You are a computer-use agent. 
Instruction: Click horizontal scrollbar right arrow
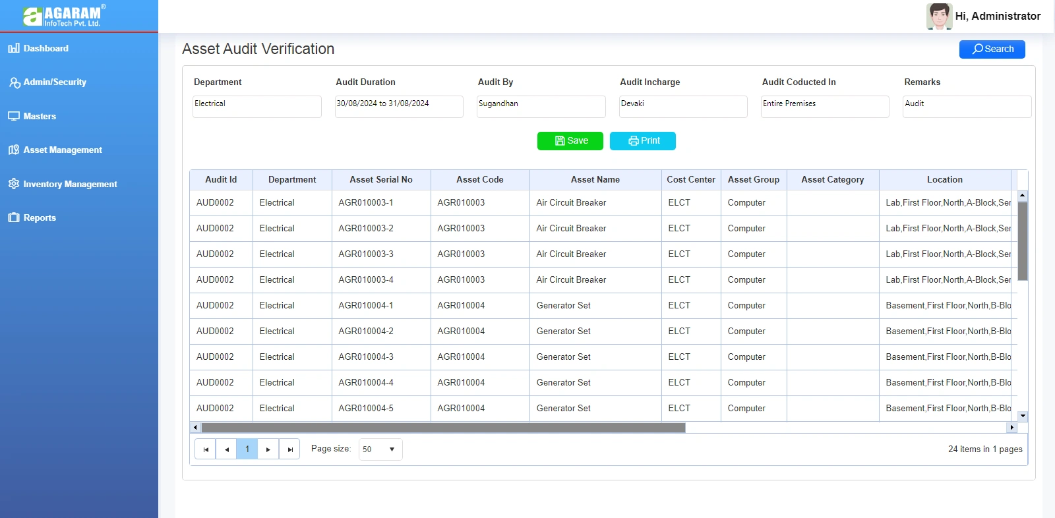(x=1012, y=428)
